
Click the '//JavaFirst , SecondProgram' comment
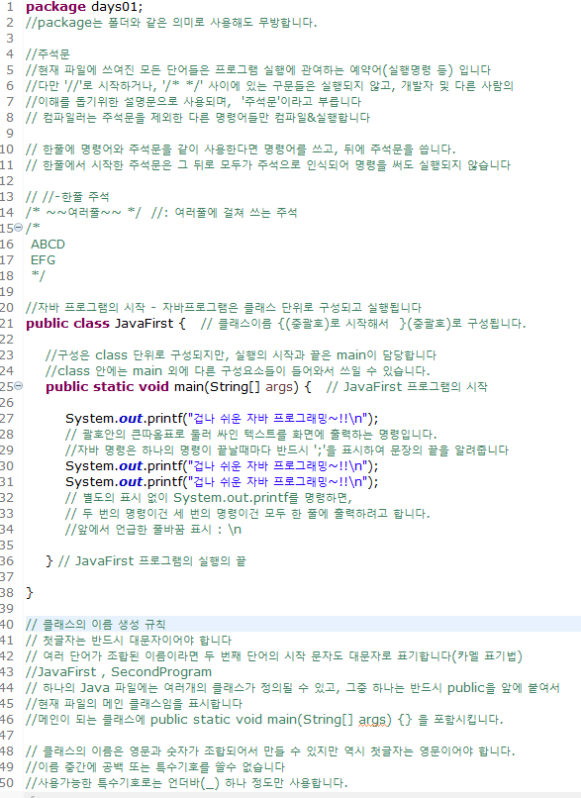(x=119, y=672)
